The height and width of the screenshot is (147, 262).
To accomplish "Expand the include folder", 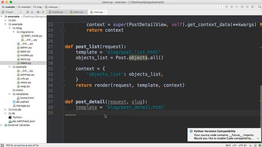I will (5, 109).
